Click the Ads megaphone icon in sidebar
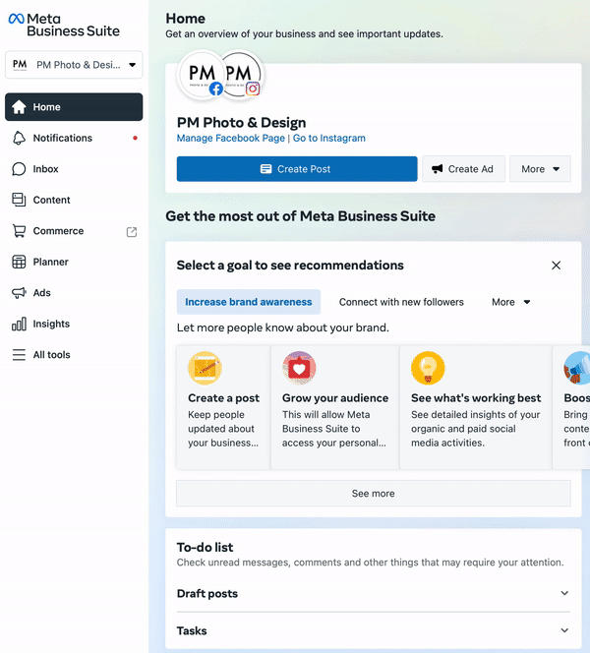Screen dimensions: 590x653 coord(19,293)
